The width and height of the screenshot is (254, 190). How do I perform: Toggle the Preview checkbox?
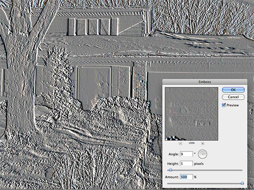coord(224,105)
